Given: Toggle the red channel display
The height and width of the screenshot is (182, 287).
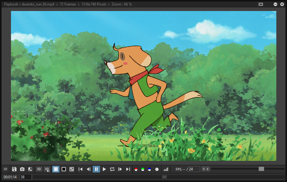Looking at the screenshot, I should pos(136,169).
